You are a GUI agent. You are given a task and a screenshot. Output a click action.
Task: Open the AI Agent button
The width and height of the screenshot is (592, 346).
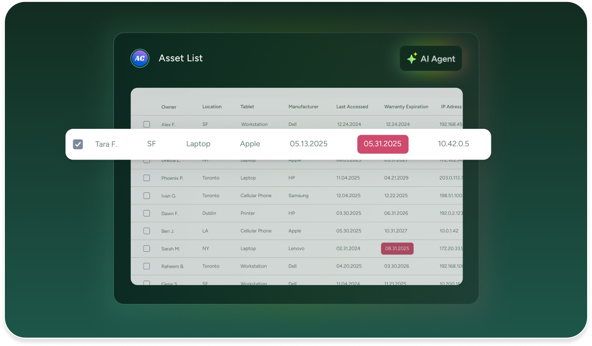coord(431,59)
